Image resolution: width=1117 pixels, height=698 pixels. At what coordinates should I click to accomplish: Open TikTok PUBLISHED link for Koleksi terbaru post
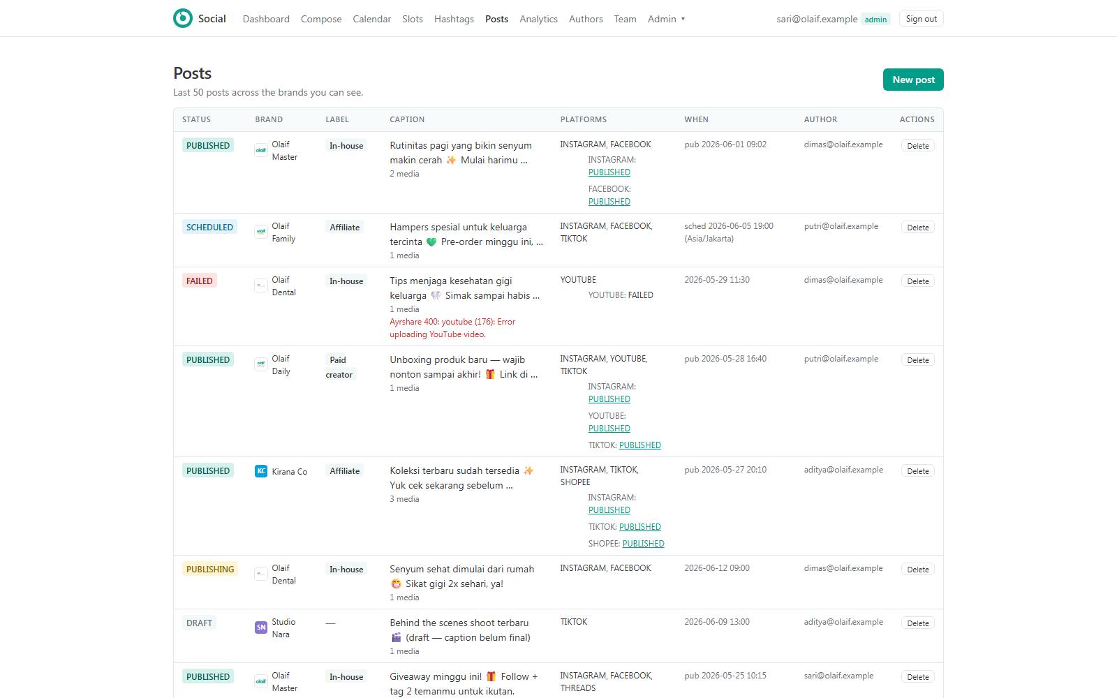click(x=639, y=527)
